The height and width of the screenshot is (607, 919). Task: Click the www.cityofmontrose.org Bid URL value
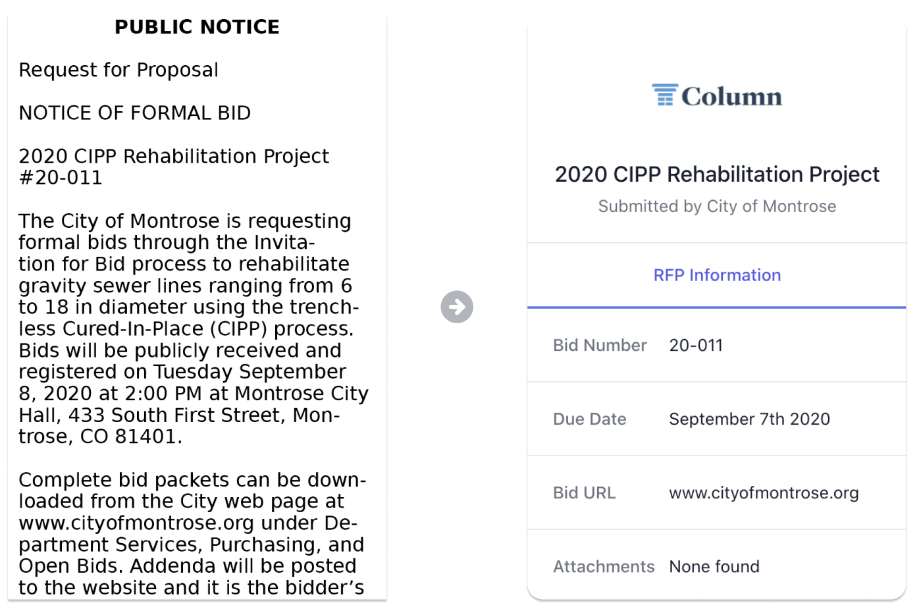[x=764, y=493]
